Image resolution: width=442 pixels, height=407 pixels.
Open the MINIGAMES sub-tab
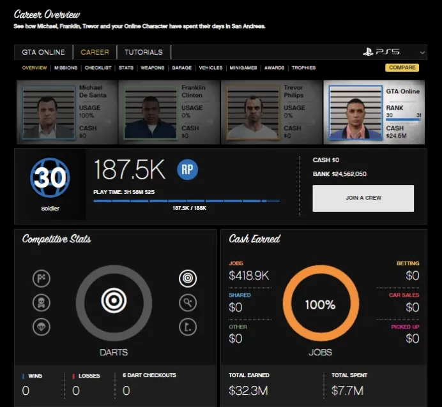pos(243,68)
